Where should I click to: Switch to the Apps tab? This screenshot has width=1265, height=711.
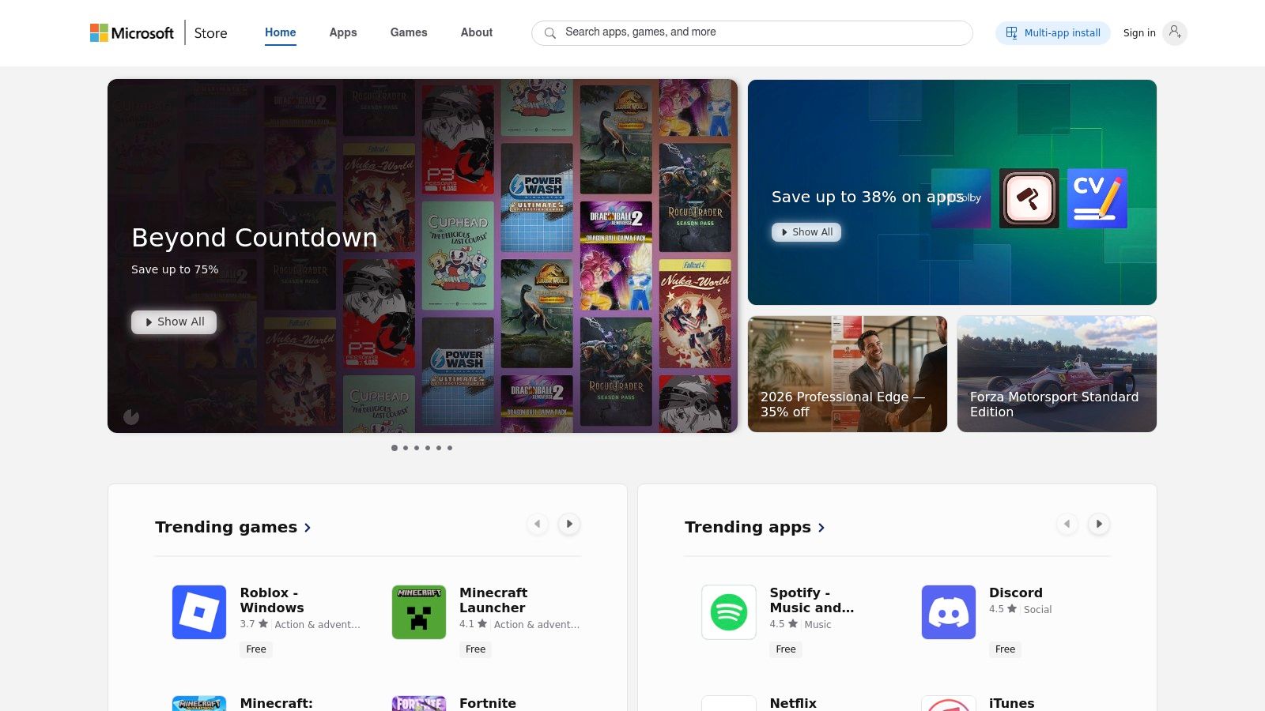[x=343, y=32]
